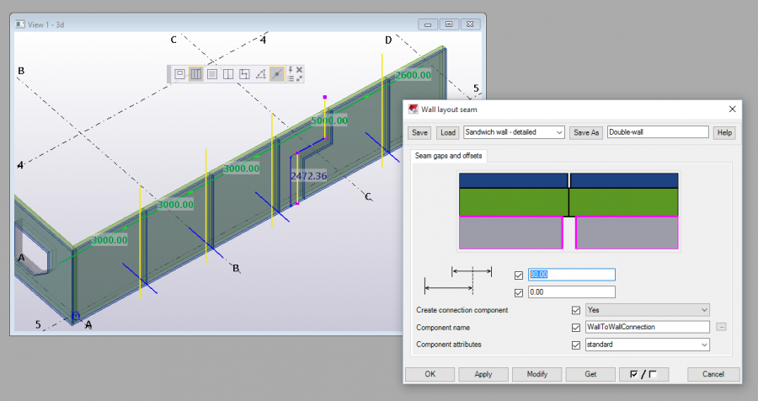Toggle the seam point icon highlighted in the toolbar
Screen dimensions: 758x401
point(277,74)
